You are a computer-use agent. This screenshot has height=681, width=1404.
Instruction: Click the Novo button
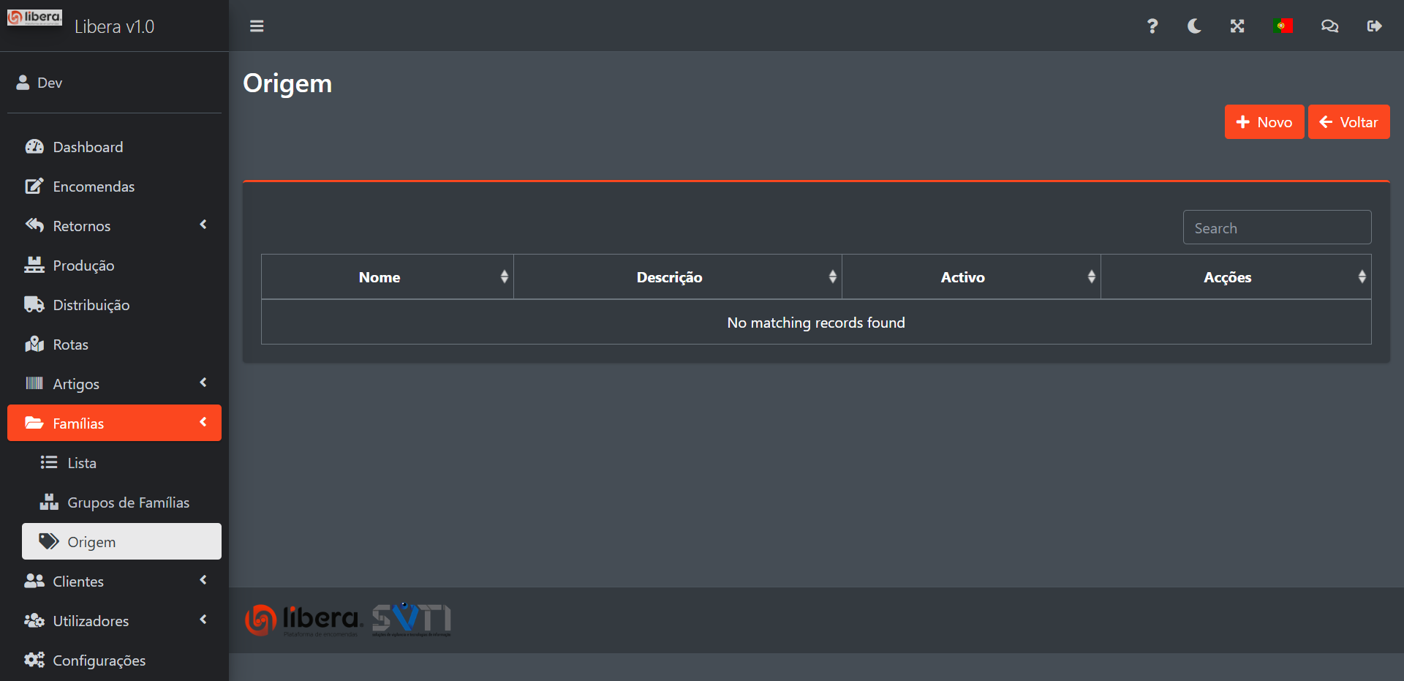click(1264, 122)
